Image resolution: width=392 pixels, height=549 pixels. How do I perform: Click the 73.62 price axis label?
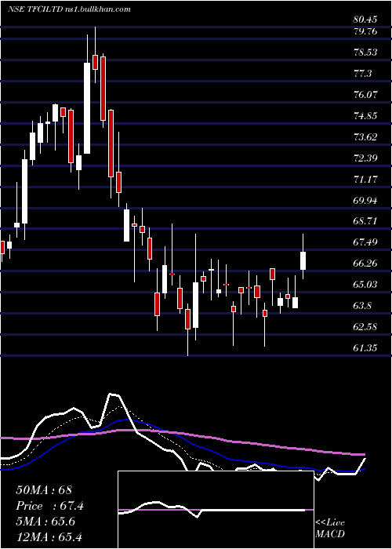coord(366,137)
